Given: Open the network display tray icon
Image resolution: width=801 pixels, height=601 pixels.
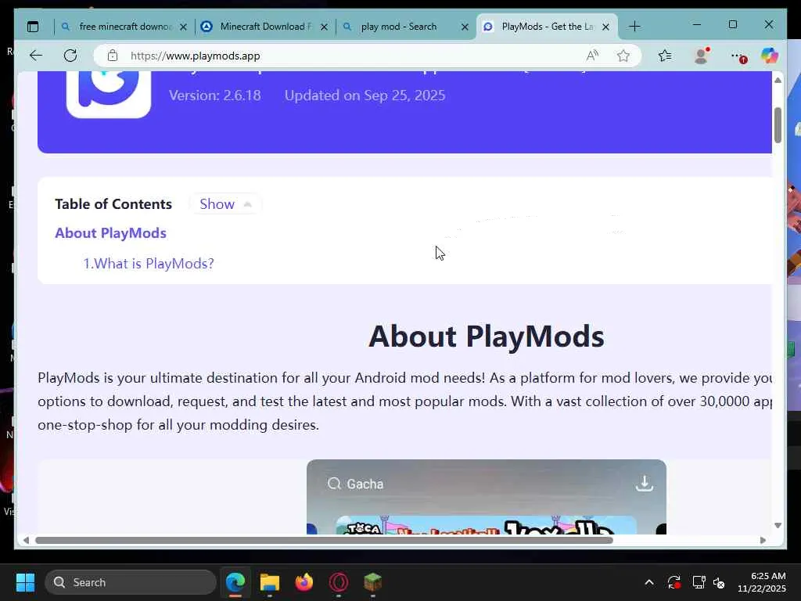Looking at the screenshot, I should [x=699, y=582].
